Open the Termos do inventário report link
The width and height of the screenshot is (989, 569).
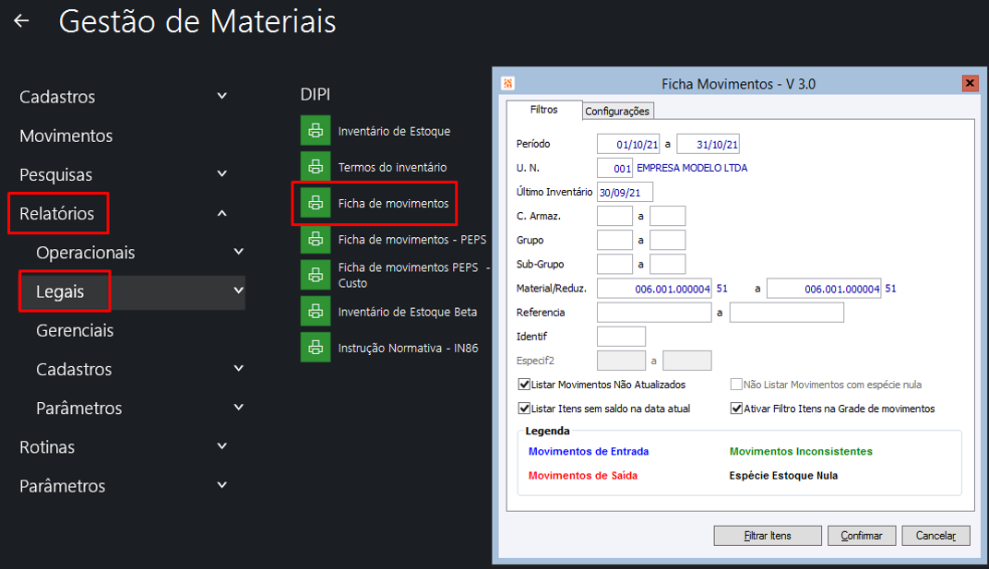click(392, 167)
